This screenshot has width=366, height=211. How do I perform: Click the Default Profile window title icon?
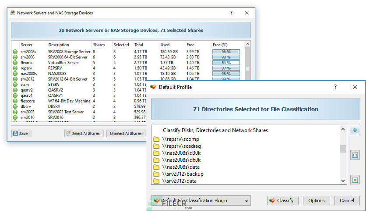[x=153, y=87]
